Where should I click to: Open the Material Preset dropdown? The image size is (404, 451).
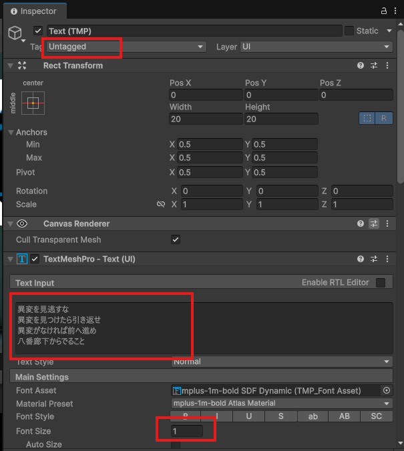tap(281, 404)
